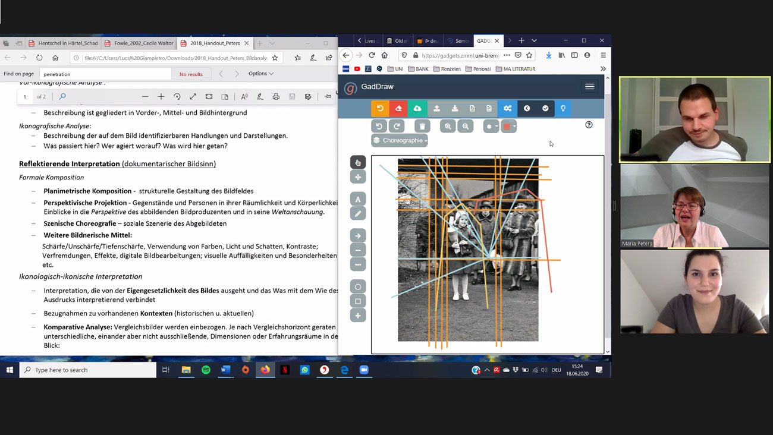Open the UNI bookmarks folder
Viewport: 773px width, 435px height.
click(x=395, y=69)
